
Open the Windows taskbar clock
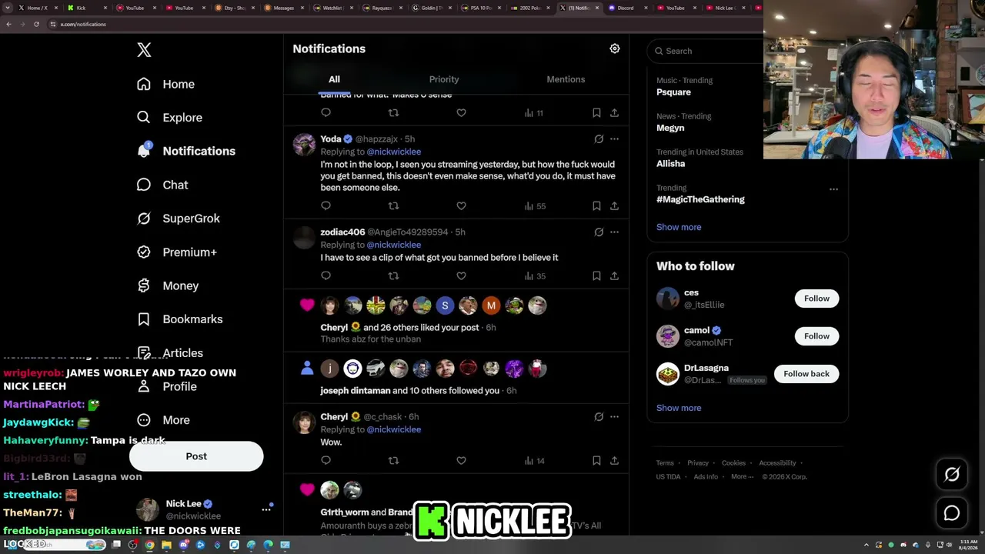pos(969,545)
